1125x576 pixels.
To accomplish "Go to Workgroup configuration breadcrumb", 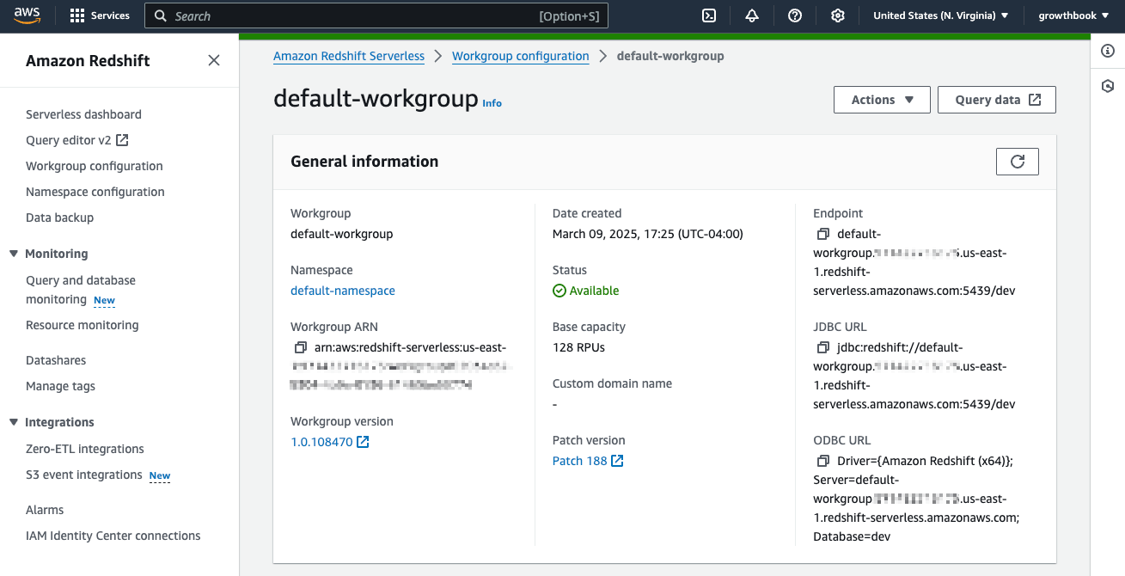I will (521, 56).
